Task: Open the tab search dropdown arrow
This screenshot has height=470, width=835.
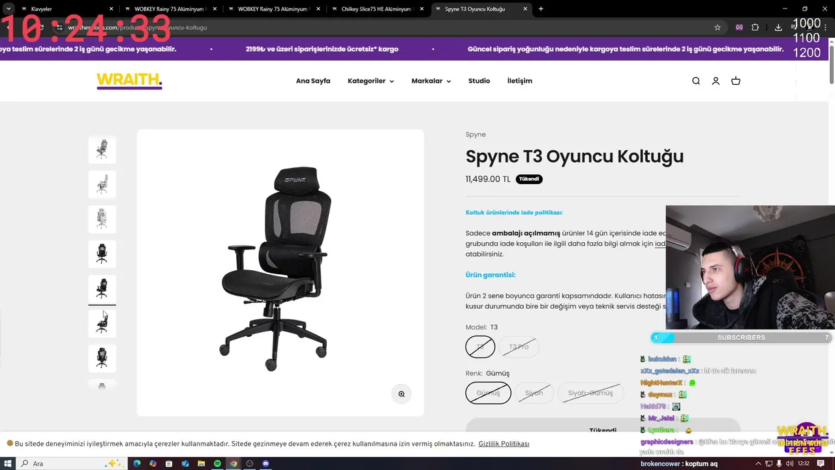Action: tap(8, 9)
